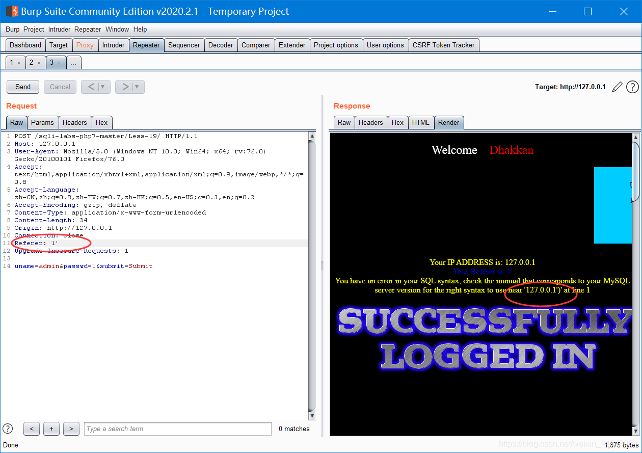Open the Window menu
The width and height of the screenshot is (642, 453).
click(x=117, y=30)
